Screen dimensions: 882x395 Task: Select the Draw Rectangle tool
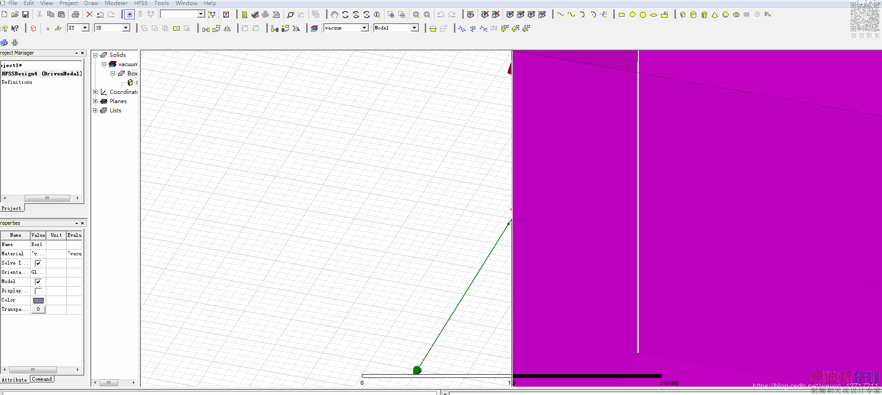[622, 15]
